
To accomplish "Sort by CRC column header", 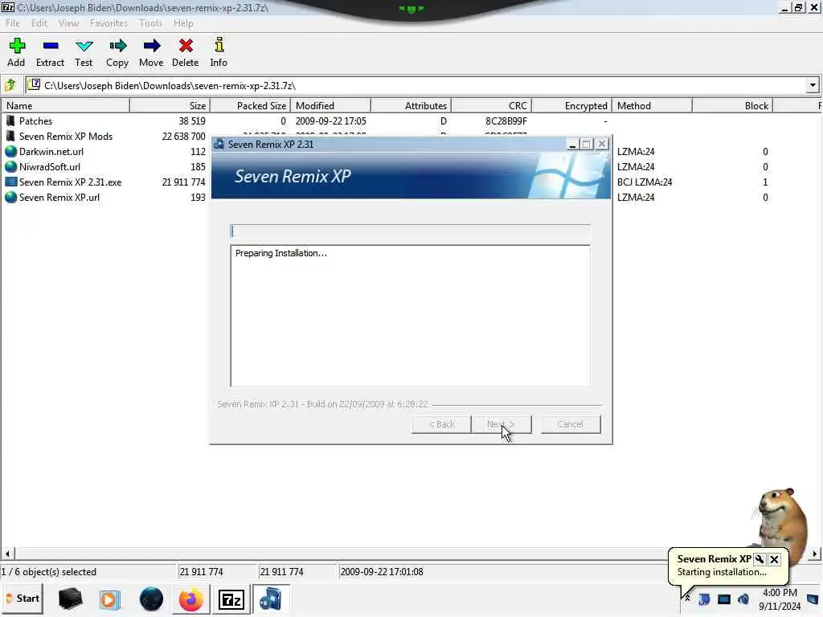I will [x=492, y=105].
